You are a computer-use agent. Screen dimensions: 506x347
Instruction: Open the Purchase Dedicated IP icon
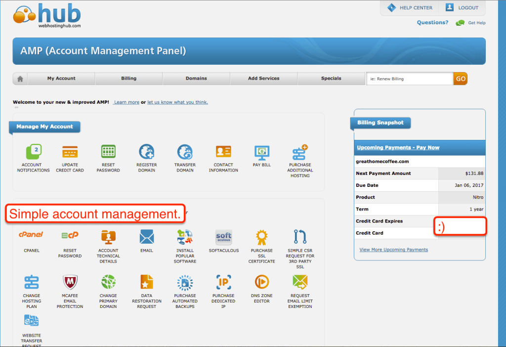(x=223, y=282)
